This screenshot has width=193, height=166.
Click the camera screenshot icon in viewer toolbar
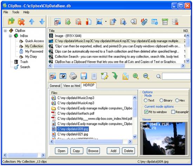click(x=63, y=76)
